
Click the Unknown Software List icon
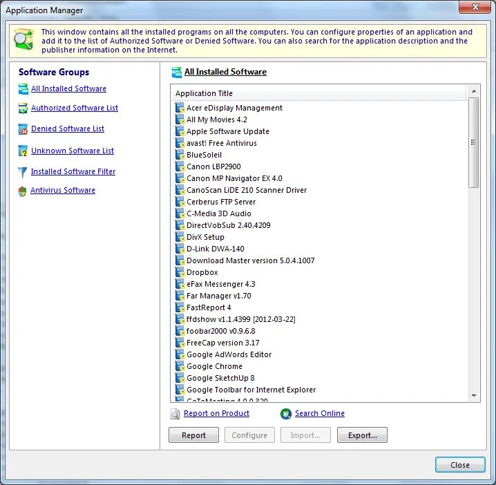(23, 151)
